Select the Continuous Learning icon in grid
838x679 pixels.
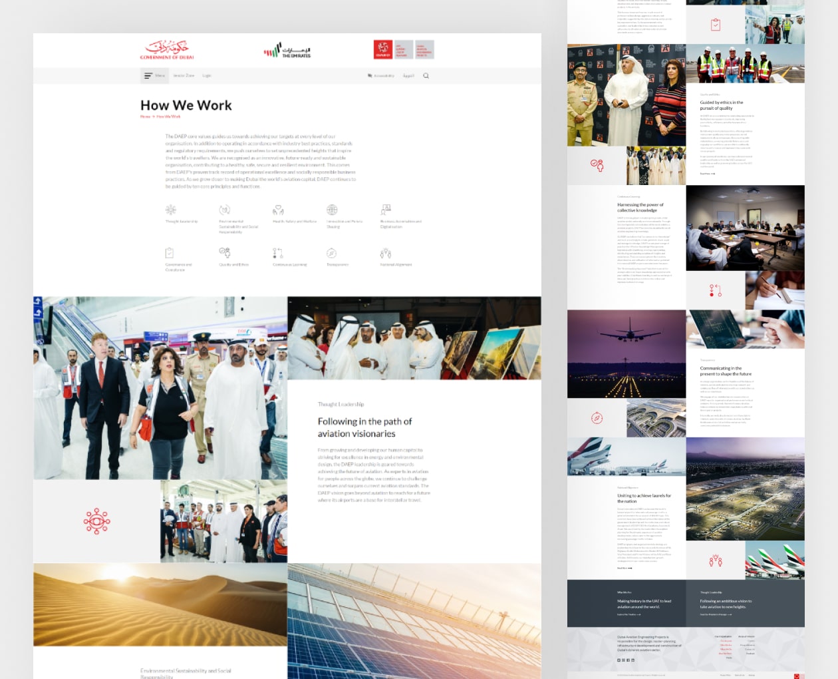[278, 253]
